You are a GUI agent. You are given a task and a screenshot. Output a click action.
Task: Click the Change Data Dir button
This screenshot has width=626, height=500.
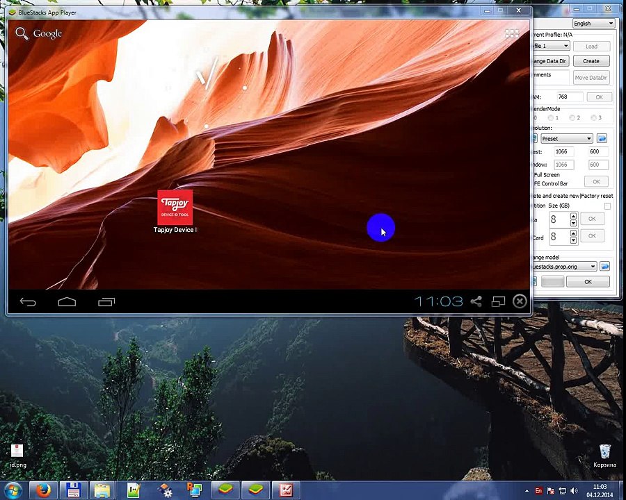pos(551,61)
